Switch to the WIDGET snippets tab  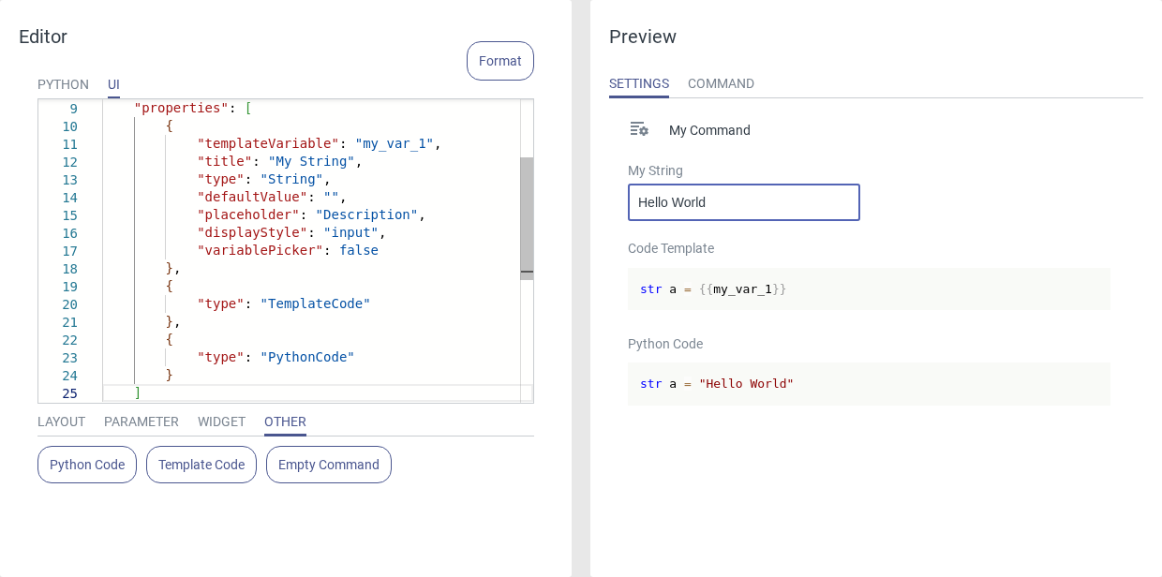221,422
